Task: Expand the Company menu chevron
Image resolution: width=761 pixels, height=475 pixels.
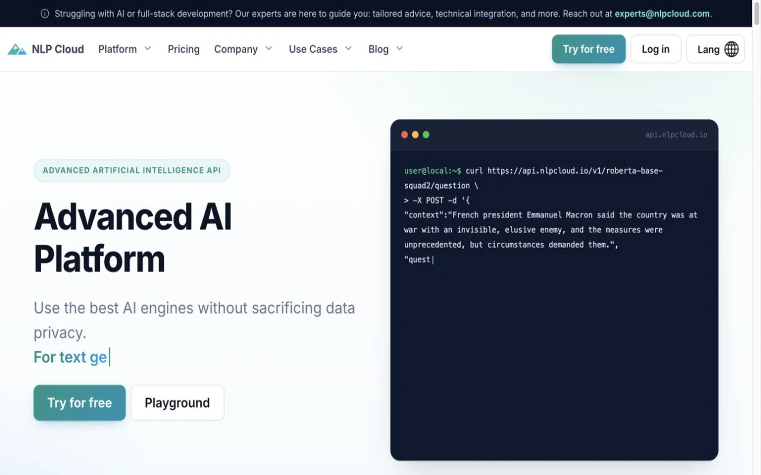Action: [x=268, y=49]
